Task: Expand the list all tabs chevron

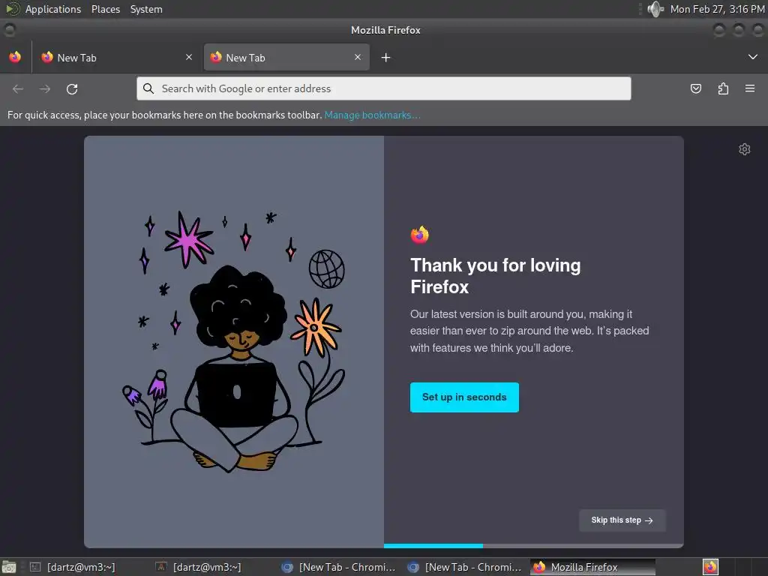Action: [753, 57]
